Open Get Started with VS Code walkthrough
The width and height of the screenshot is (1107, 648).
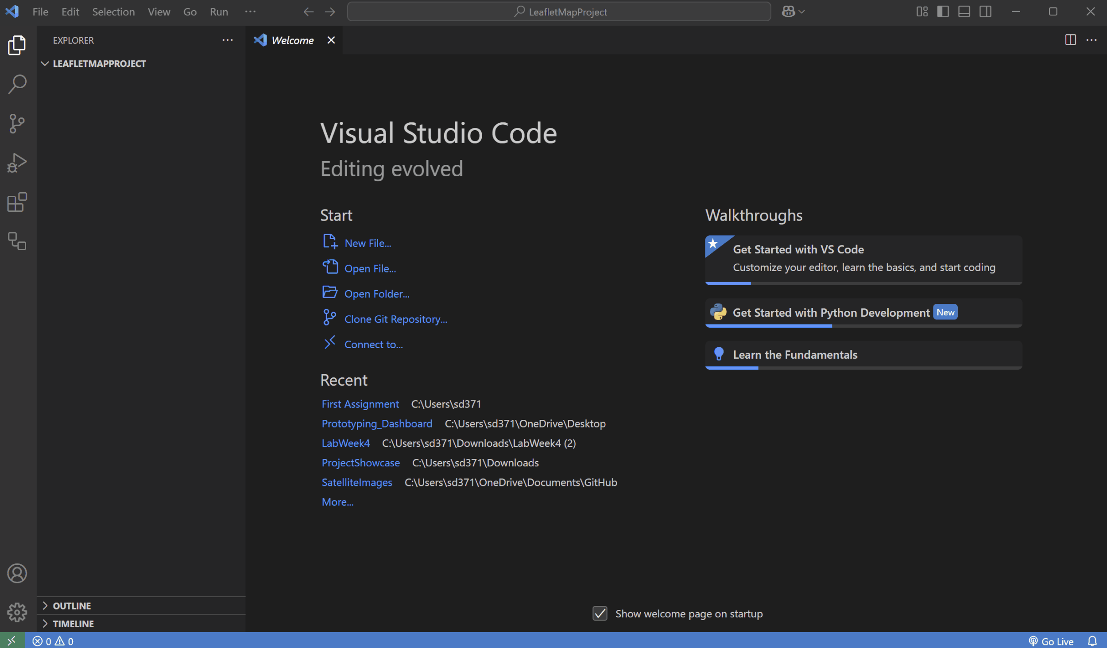point(863,260)
